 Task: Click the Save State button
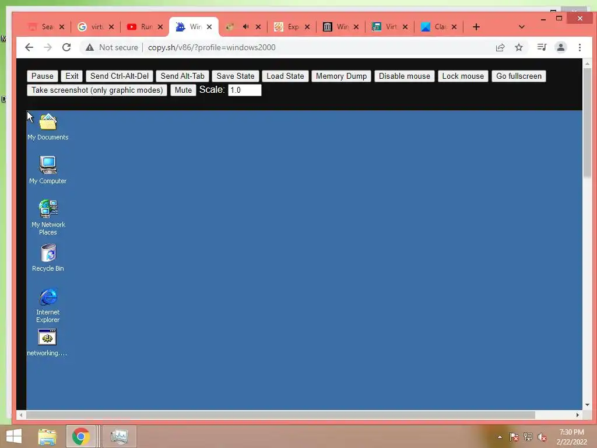click(236, 76)
